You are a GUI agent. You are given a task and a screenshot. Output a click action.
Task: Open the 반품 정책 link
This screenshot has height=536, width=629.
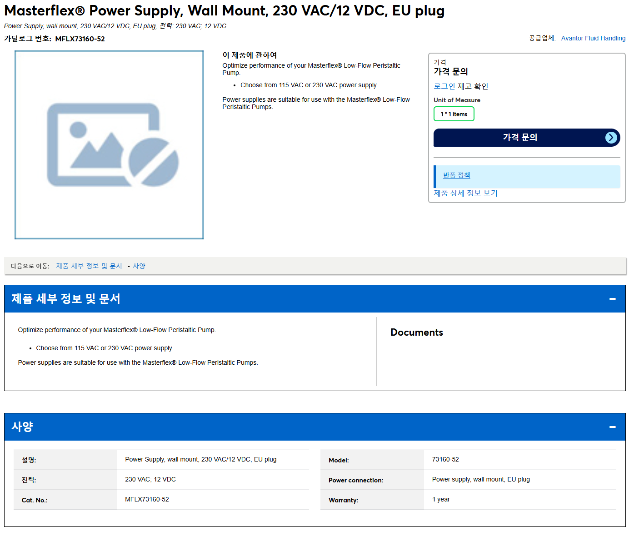tap(457, 175)
